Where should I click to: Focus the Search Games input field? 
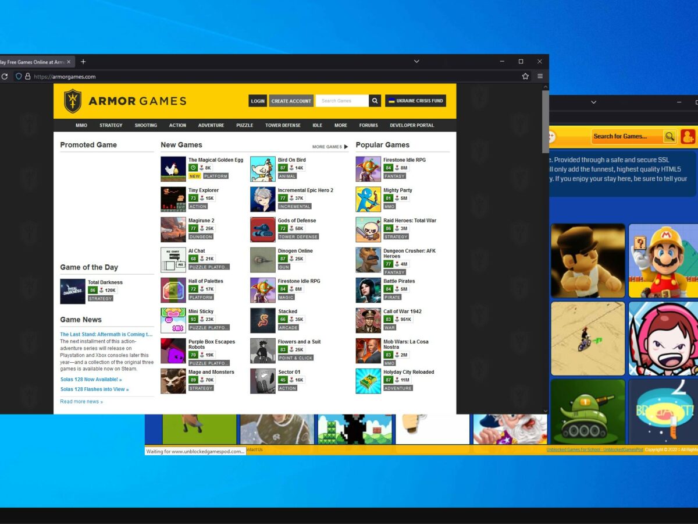point(342,101)
